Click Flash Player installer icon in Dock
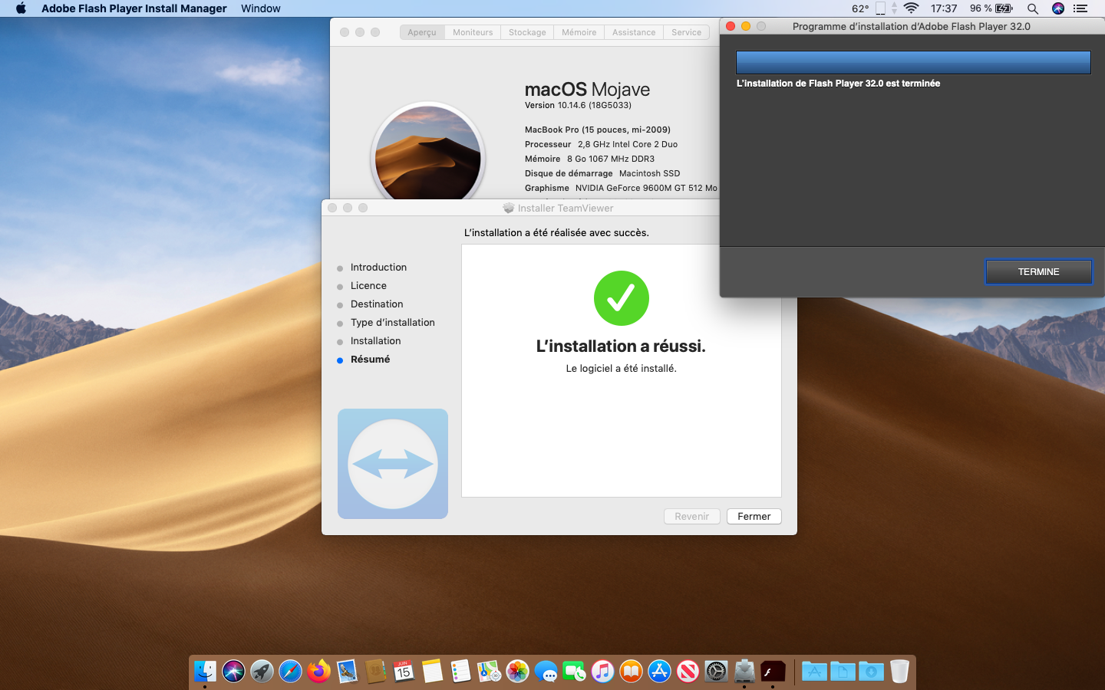The width and height of the screenshot is (1105, 690). (x=773, y=672)
